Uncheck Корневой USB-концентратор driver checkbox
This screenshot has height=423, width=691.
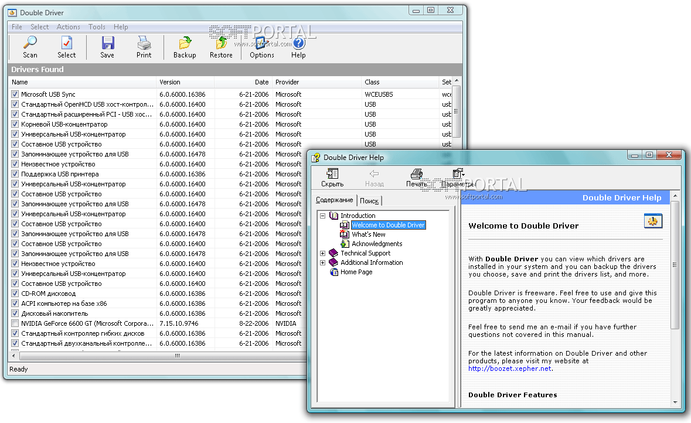(x=15, y=124)
